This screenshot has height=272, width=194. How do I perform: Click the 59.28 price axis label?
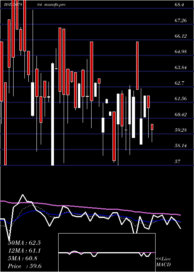(x=181, y=130)
